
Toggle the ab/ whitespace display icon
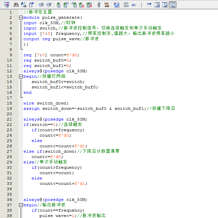coord(134,5)
